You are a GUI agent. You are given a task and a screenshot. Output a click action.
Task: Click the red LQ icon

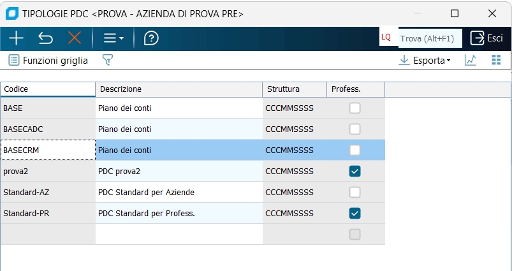pos(386,38)
